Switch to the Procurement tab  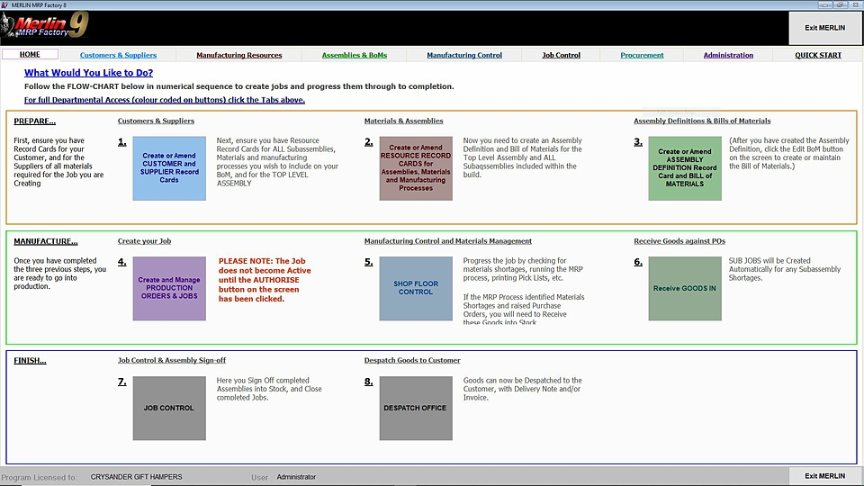click(642, 55)
